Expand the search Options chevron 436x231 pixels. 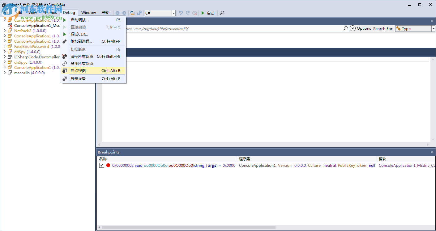point(353,28)
